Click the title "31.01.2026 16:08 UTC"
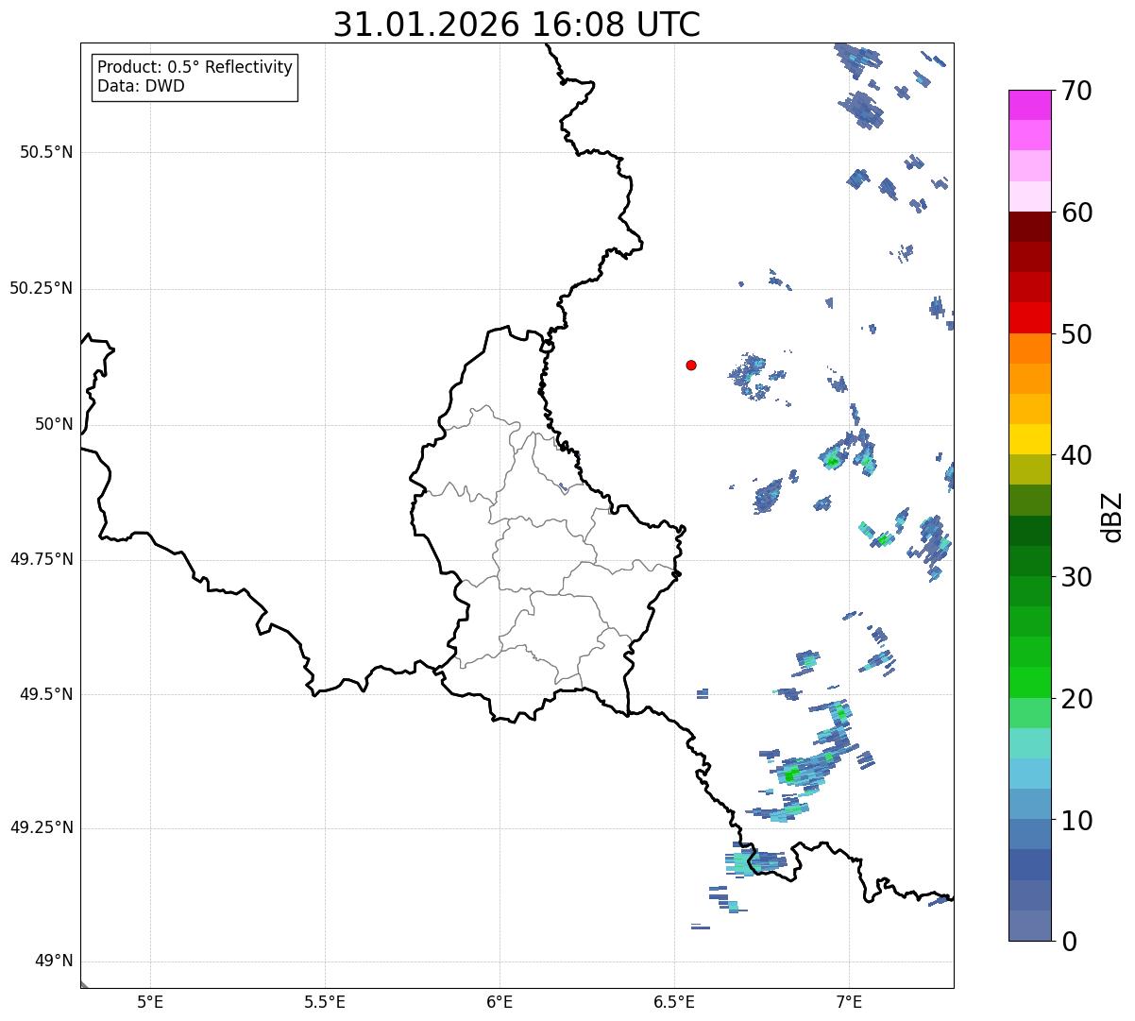 click(x=517, y=25)
